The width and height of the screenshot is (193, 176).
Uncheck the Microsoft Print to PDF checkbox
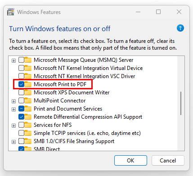(21, 84)
